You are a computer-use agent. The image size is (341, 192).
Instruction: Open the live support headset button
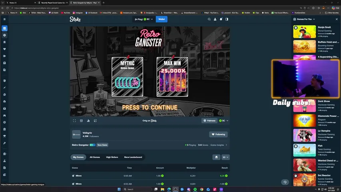(x=285, y=182)
